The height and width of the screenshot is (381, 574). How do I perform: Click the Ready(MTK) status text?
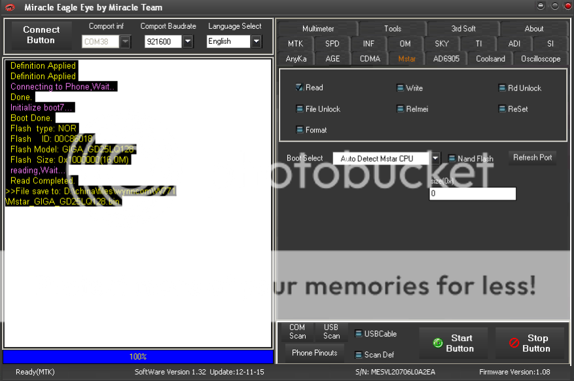click(x=35, y=372)
